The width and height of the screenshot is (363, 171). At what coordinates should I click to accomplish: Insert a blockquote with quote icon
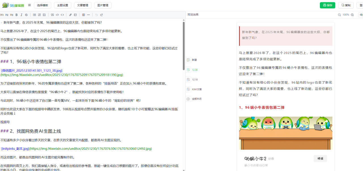pyautogui.click(x=52, y=15)
